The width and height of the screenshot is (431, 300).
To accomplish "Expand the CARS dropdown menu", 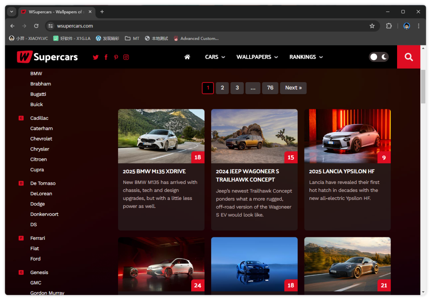I will point(215,57).
